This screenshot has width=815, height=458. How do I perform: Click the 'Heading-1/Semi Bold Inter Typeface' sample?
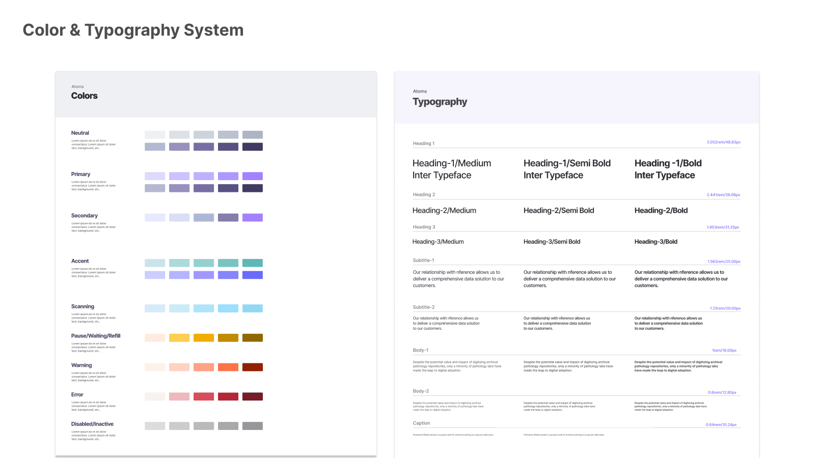pos(567,169)
